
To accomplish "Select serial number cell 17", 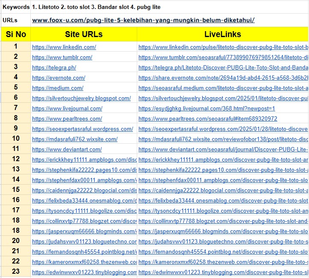I will (x=16, y=210).
